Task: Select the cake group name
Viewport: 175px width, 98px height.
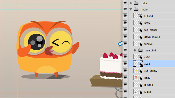Action: pos(144,3)
